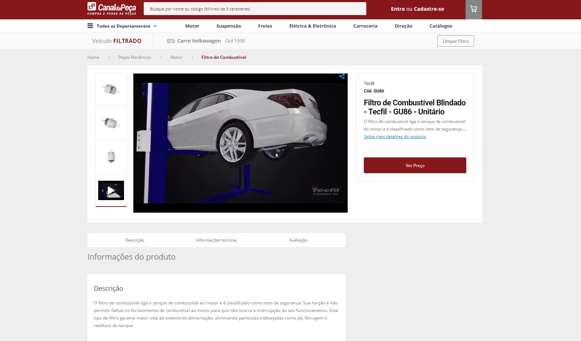The height and width of the screenshot is (341, 581).
Task: Click the search input field
Action: coord(254,9)
